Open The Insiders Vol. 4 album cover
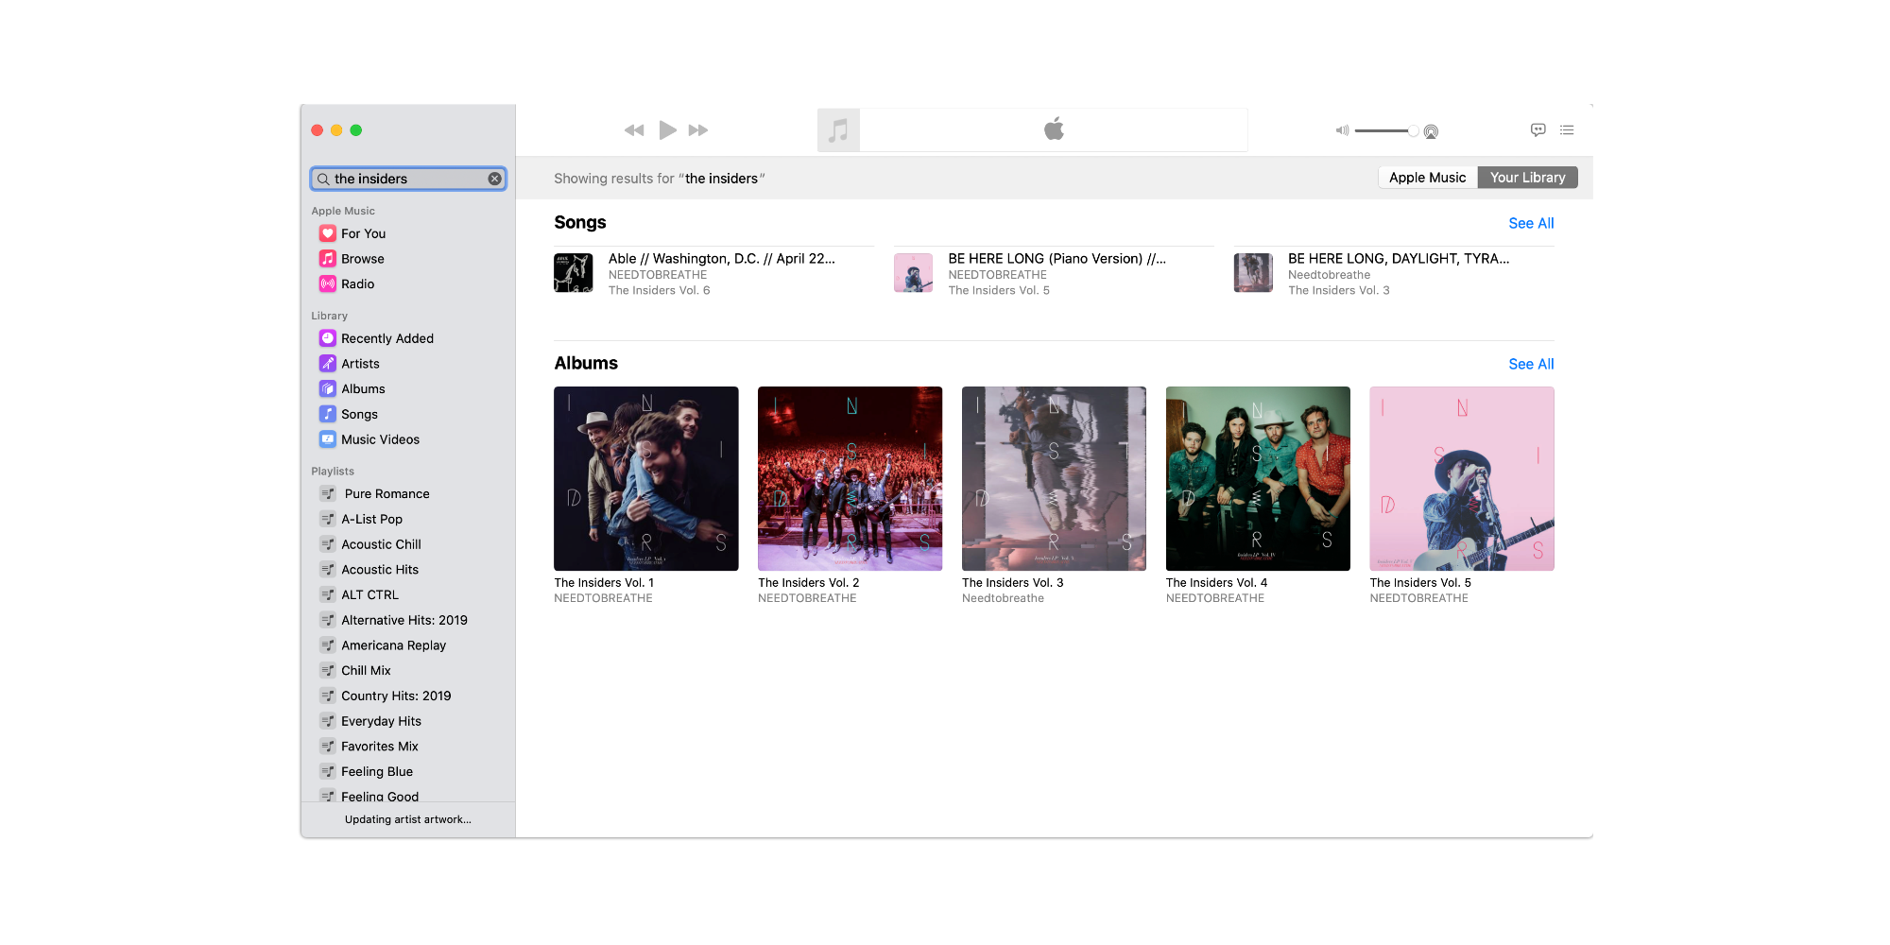Image resolution: width=1890 pixels, height=945 pixels. point(1258,478)
